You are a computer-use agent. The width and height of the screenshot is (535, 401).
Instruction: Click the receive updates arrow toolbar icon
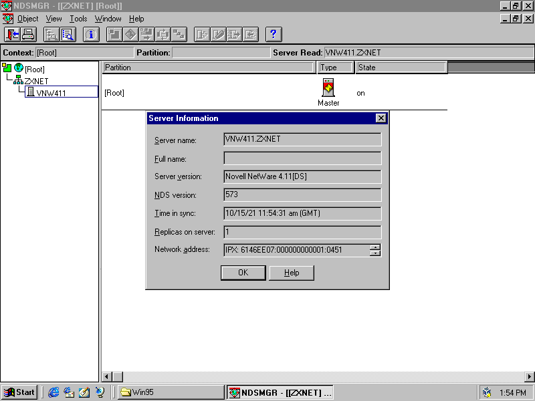(250, 35)
